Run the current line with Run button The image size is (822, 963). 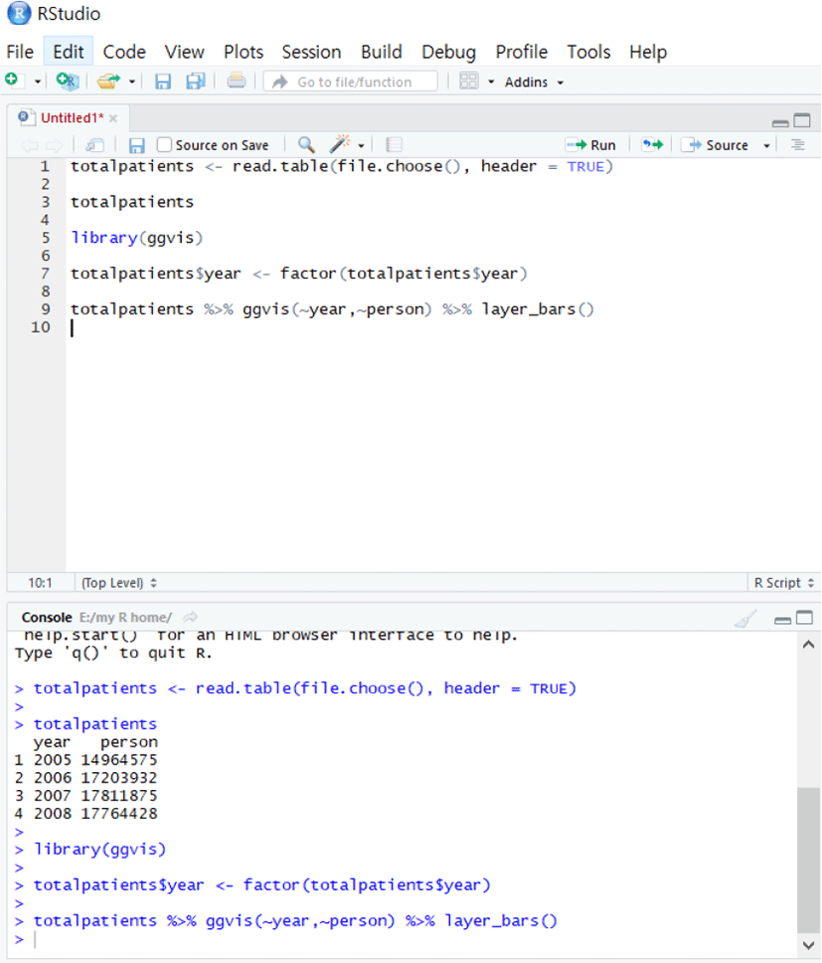(590, 145)
